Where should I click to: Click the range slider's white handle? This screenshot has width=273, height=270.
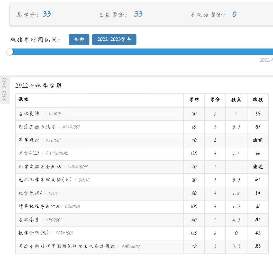(10, 52)
